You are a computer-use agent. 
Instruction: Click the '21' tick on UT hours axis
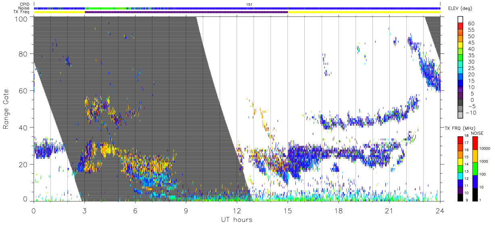coord(389,211)
